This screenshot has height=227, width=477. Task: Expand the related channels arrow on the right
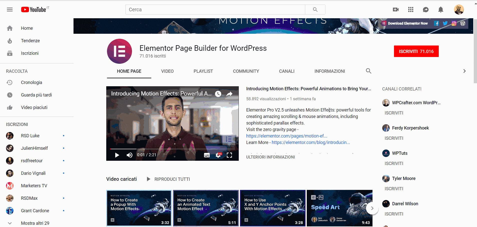point(464,71)
